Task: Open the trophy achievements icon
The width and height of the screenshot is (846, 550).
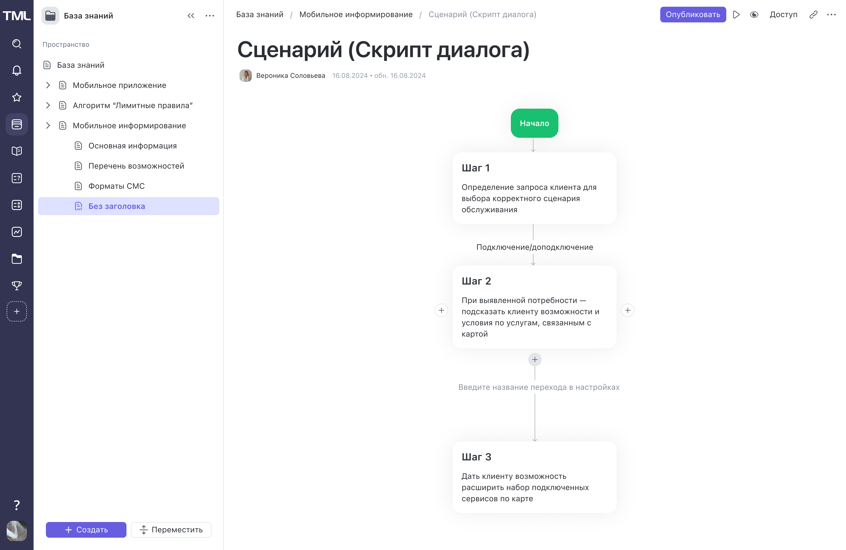Action: pos(17,285)
